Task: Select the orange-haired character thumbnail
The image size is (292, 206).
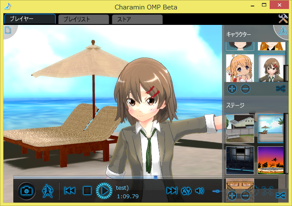Action: pos(271,46)
